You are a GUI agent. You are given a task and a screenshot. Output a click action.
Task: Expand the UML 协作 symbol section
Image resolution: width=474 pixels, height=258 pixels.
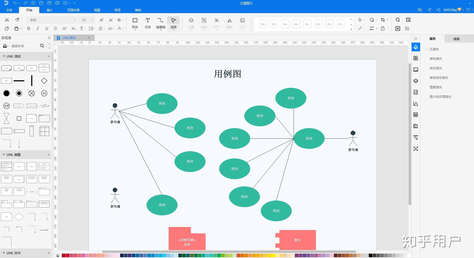(4, 253)
